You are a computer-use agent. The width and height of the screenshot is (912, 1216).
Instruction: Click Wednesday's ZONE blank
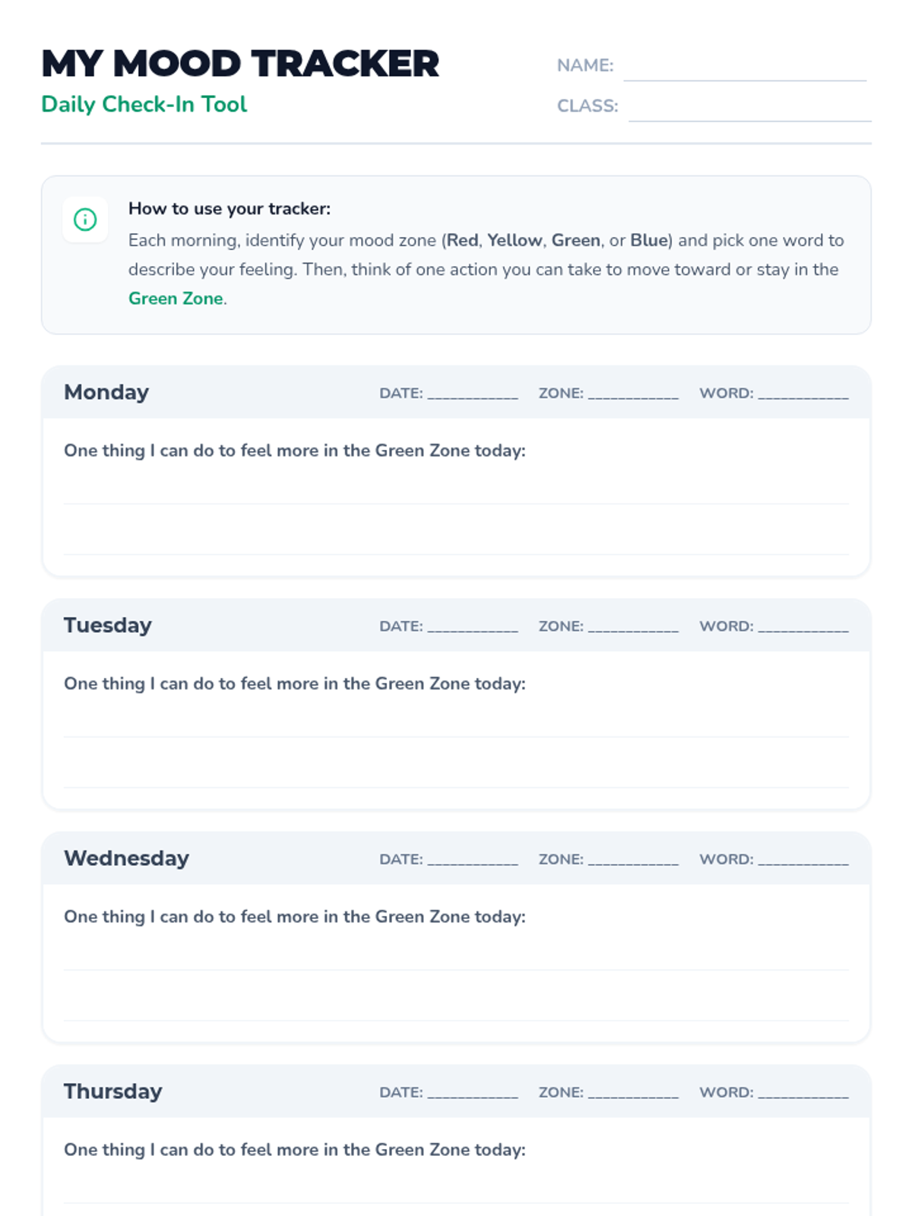coord(632,860)
